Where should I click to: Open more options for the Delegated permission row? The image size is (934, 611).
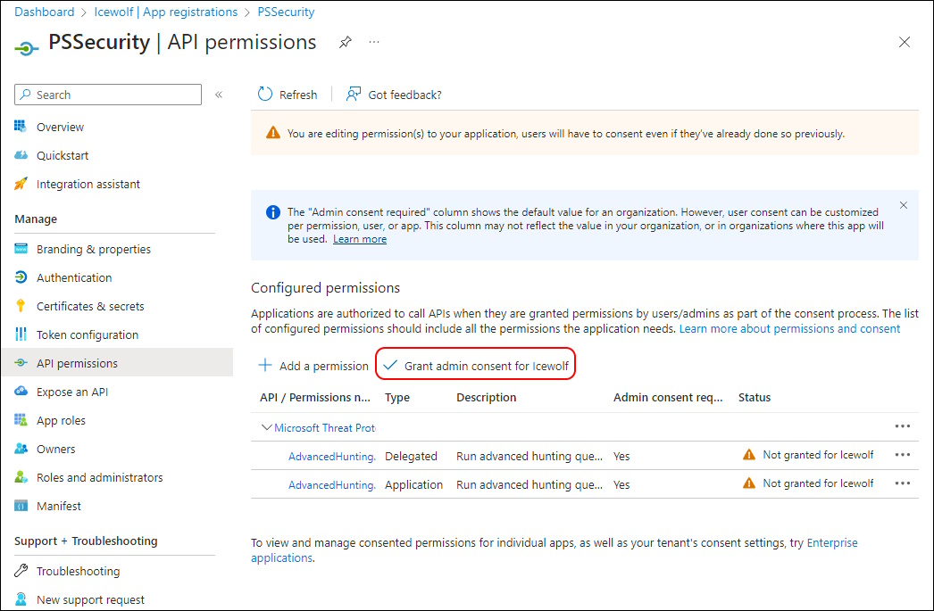(x=903, y=455)
